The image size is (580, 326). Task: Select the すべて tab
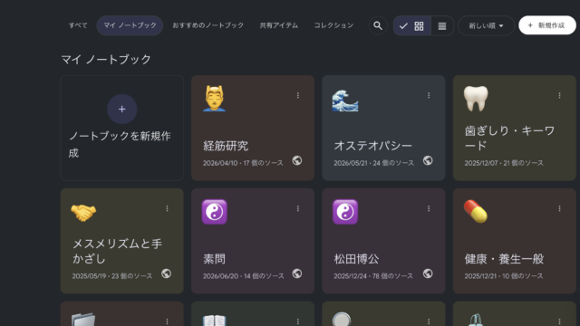pyautogui.click(x=78, y=25)
